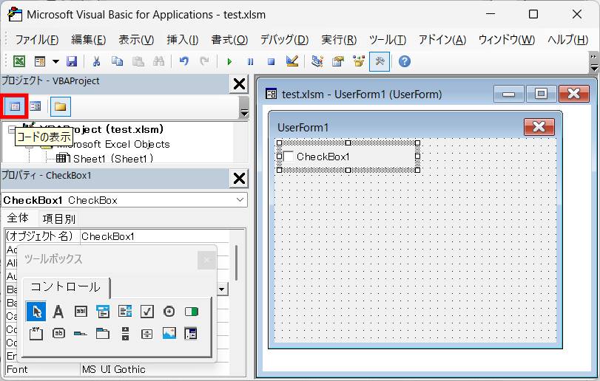Click the View Object icon in the project panel
Image resolution: width=600 pixels, height=381 pixels.
pos(36,106)
